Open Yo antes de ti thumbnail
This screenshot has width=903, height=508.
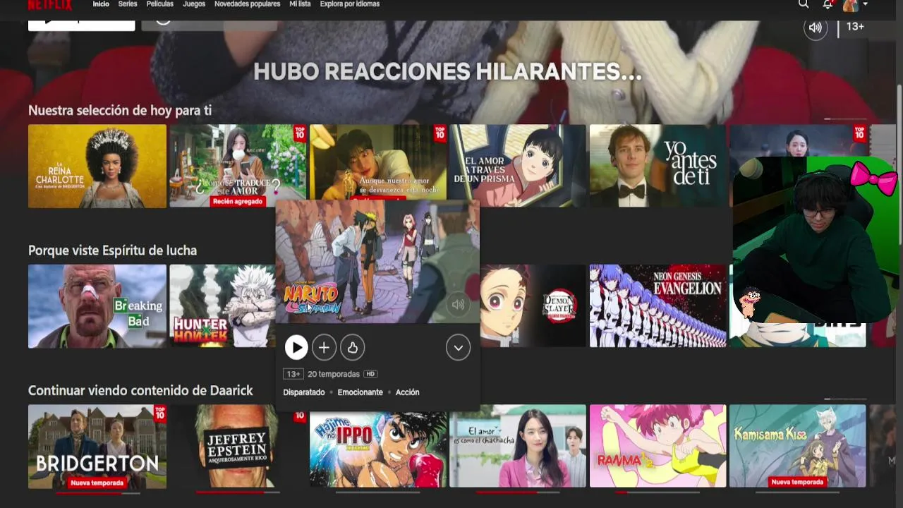(658, 167)
